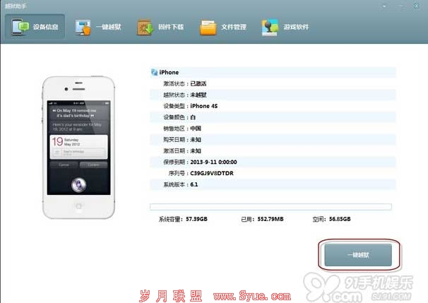Click the folder icon of 文件管理
The image size is (428, 303).
pyautogui.click(x=208, y=28)
